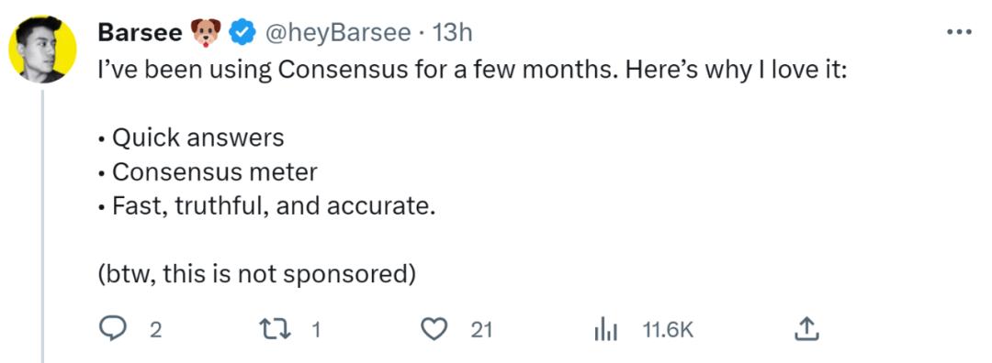Open Barsee's profile picture avatar
Viewport: 992px width, 363px height.
pos(42,49)
